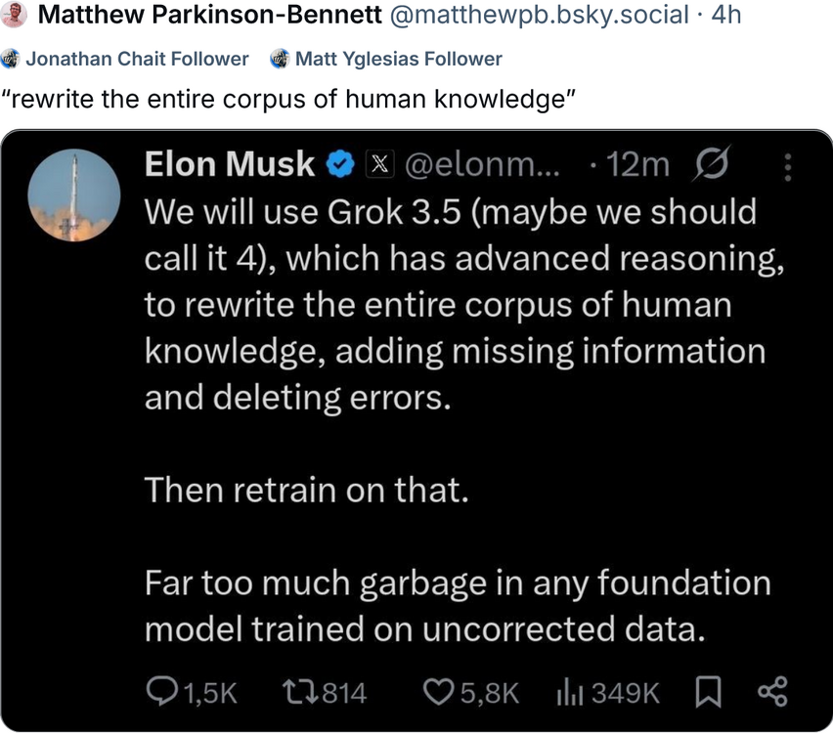The image size is (833, 733).
Task: Toggle repost on the 814 reposts icon
Action: click(295, 693)
